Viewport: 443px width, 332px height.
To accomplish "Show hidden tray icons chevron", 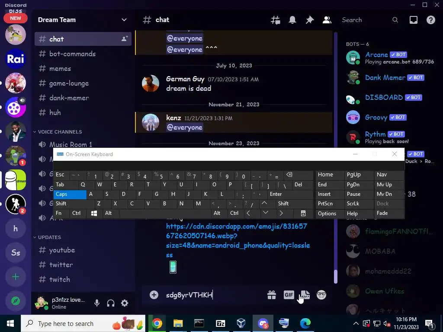I will [356, 323].
